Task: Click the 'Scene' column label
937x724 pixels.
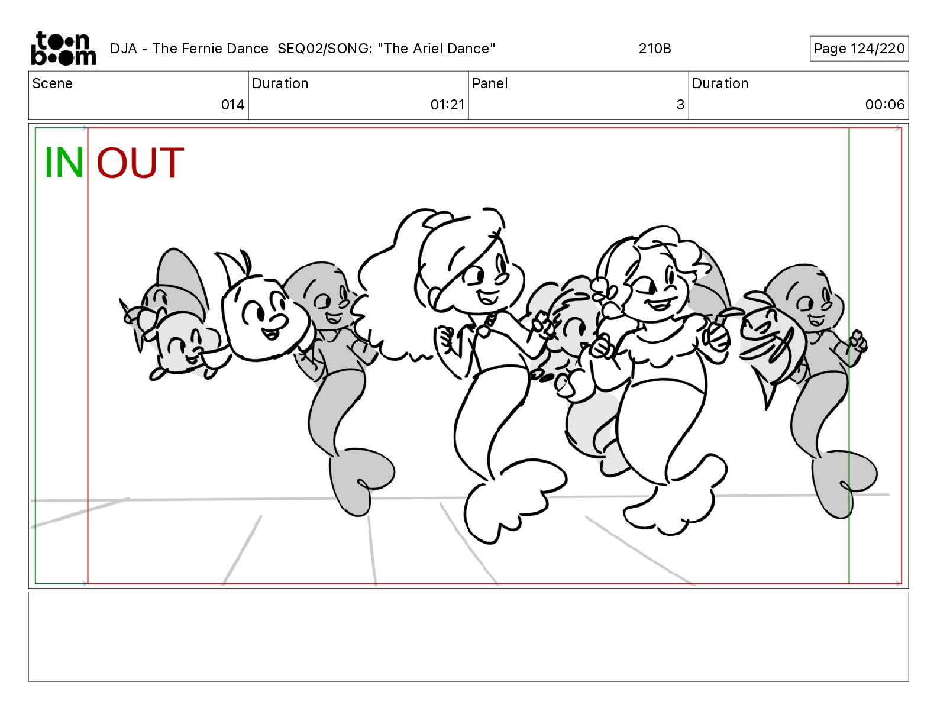Action: (x=53, y=83)
